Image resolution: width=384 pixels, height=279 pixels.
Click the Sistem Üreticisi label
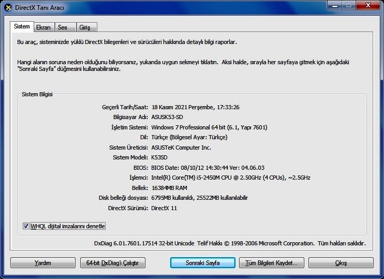(128, 148)
